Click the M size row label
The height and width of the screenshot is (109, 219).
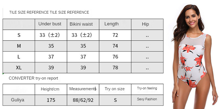pyautogui.click(x=19, y=46)
